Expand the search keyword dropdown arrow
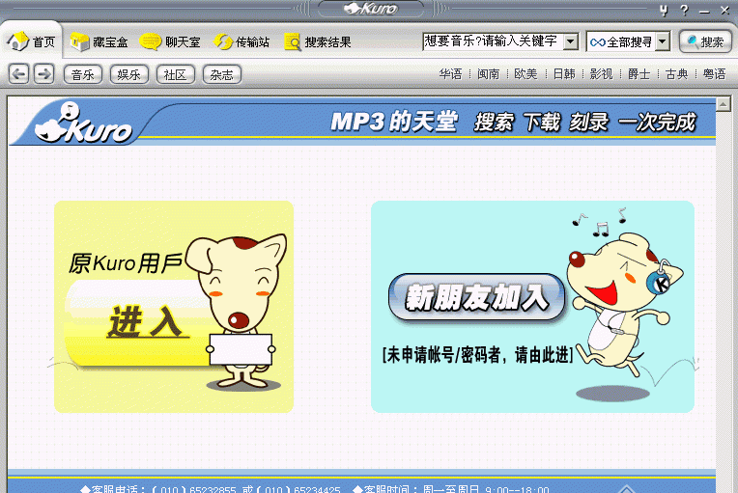 570,41
